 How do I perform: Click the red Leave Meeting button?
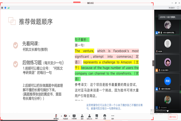pyautogui.click(x=173, y=116)
